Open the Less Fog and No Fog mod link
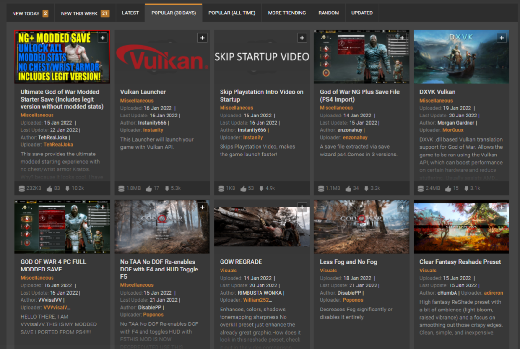This screenshot has height=349, width=520. point(348,262)
